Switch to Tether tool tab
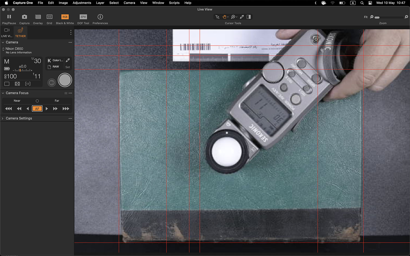Image resolution: width=410 pixels, height=256 pixels. tap(20, 32)
